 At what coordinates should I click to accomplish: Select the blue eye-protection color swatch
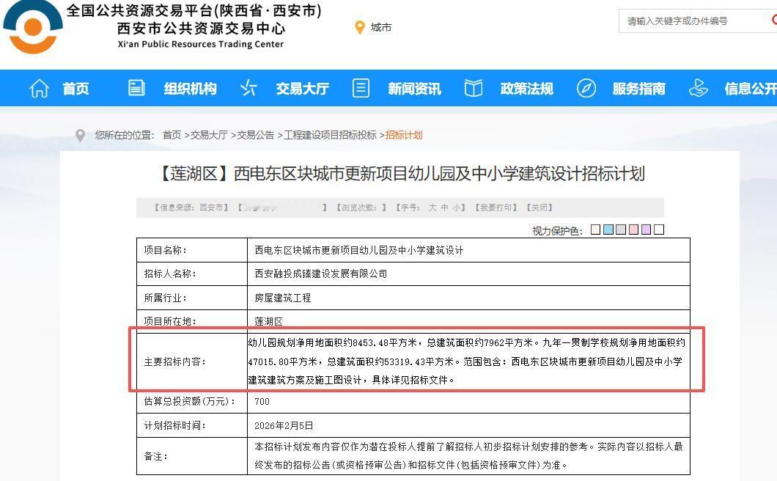608,230
